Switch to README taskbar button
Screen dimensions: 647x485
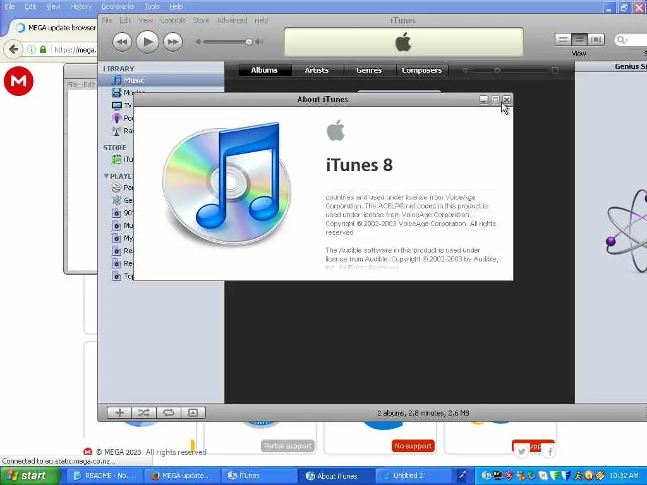(x=106, y=476)
